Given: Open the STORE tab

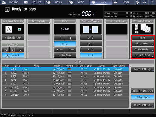Looking at the screenshot, I should 78,2.
